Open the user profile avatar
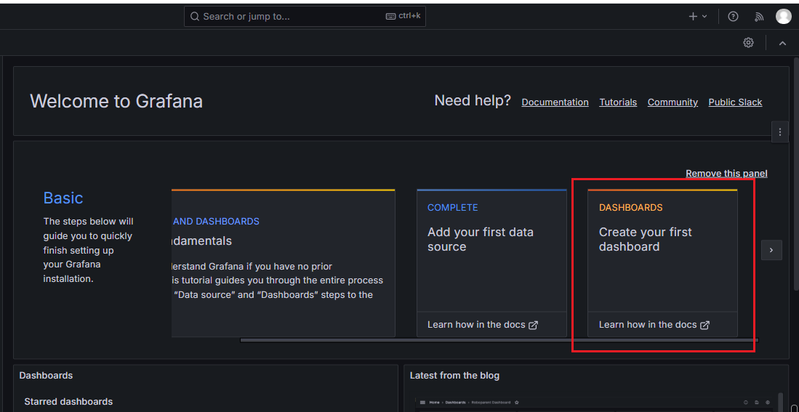799x412 pixels. pos(783,16)
